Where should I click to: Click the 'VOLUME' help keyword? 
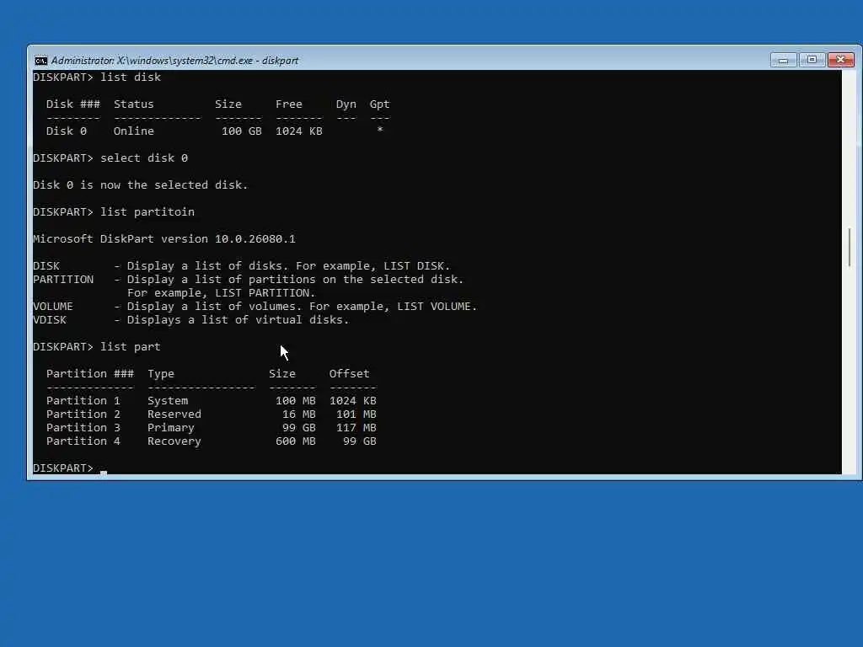point(53,307)
